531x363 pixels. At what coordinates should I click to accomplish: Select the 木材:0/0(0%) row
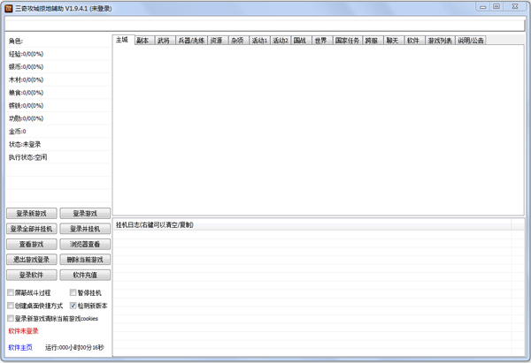coord(58,79)
